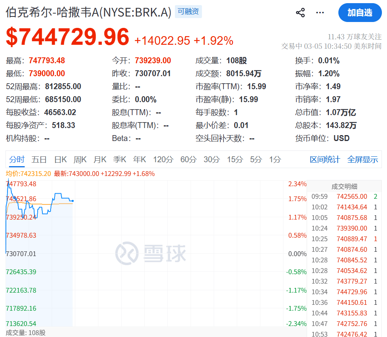387x337 pixels.
Task: Click the share icon
Action: (300, 12)
